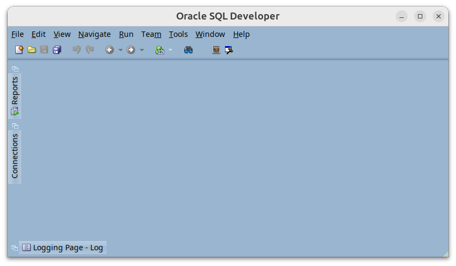Viewport: 456px width, 266px height.
Task: Click the window-with-hammer toolbar icon
Action: click(229, 50)
